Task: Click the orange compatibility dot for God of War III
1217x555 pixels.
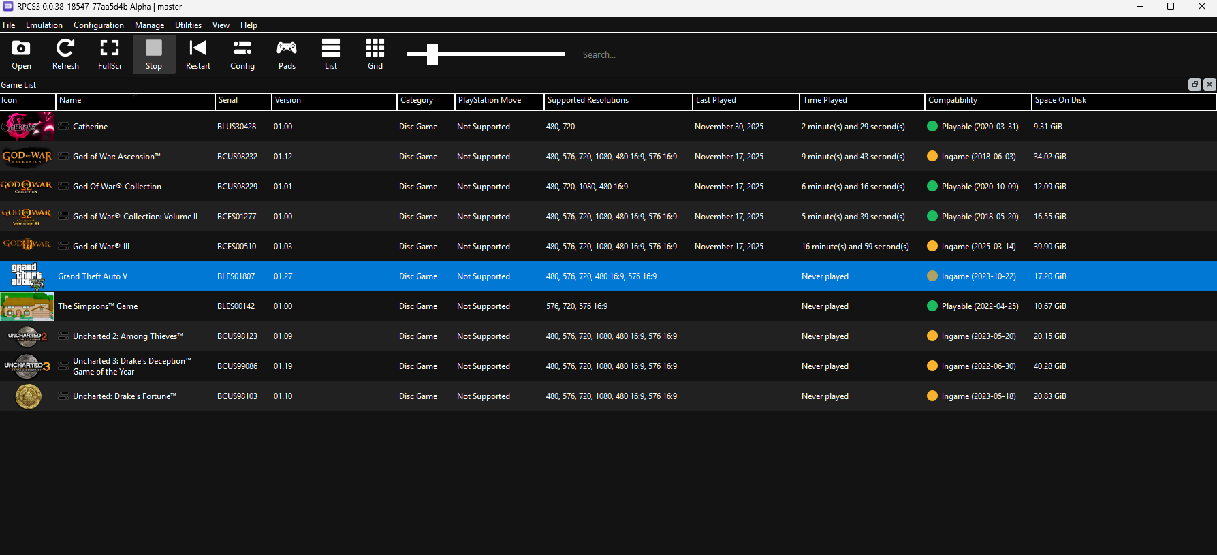Action: point(932,246)
